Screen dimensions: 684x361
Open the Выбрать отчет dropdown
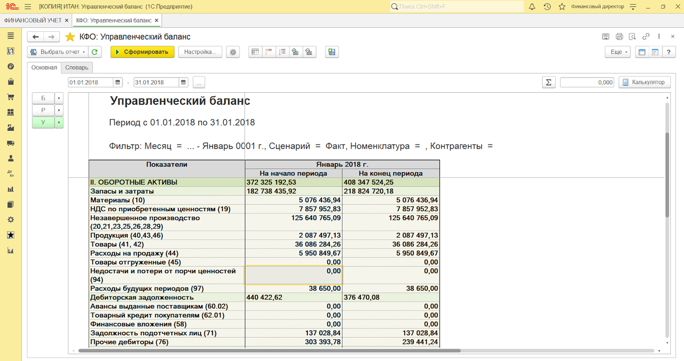tap(58, 52)
